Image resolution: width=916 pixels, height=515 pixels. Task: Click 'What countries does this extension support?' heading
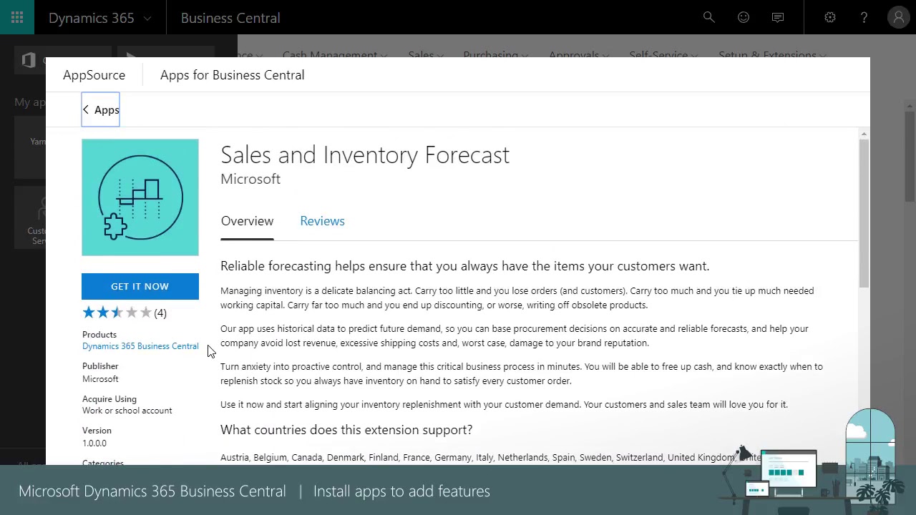(x=346, y=430)
